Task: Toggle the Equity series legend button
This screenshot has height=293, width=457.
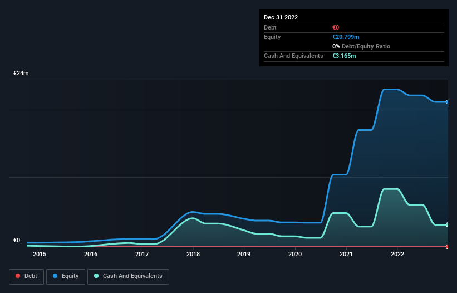Action: 66,276
